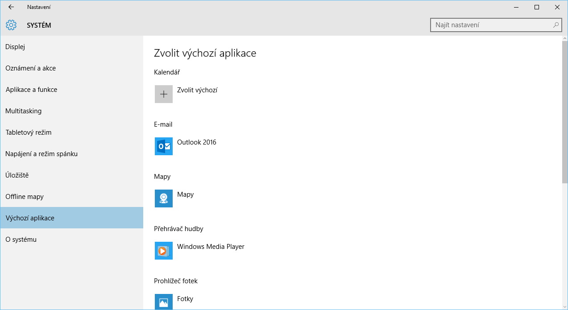Viewport: 568px width, 310px height.
Task: Click into the Najít nastavení search field
Action: [491, 25]
